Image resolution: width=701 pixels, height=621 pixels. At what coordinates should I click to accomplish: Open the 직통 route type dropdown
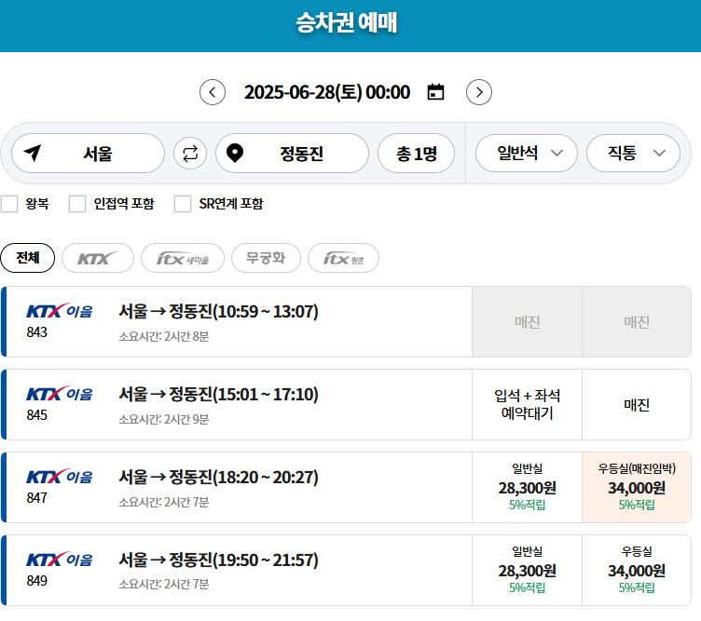click(x=633, y=153)
